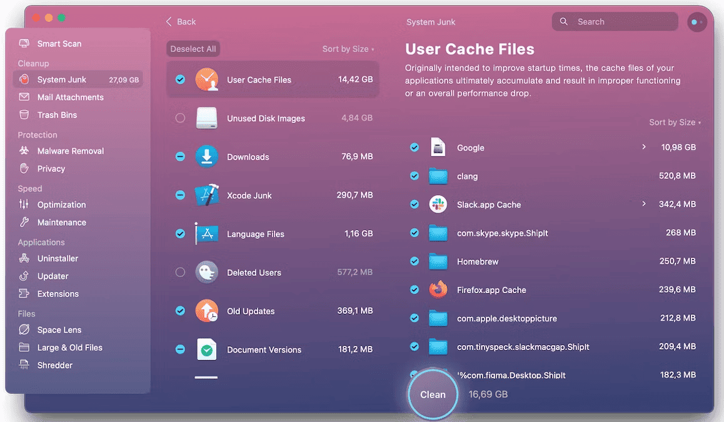The image size is (724, 422).
Task: Toggle the Xcode Junk partial checkbox
Action: [x=180, y=195]
